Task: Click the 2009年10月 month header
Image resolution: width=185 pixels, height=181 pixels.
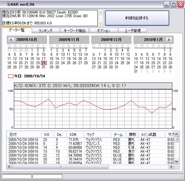Action: (x=27, y=39)
